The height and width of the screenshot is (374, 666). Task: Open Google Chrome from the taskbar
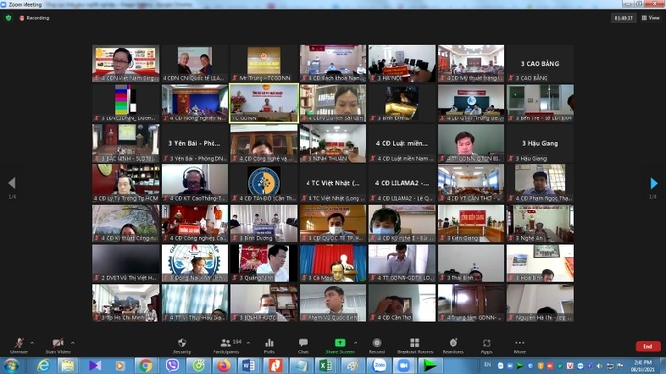(145, 365)
